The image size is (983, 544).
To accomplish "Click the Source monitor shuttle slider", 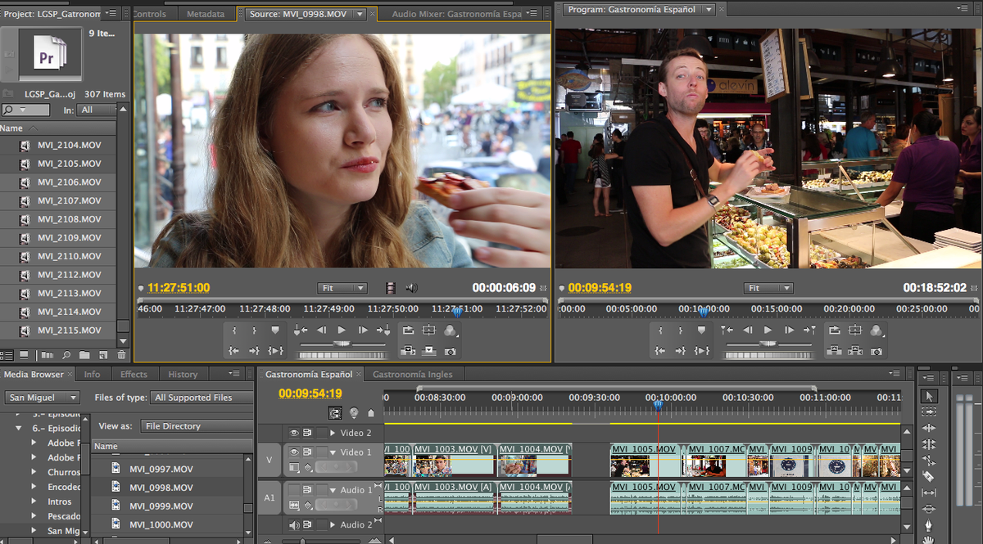I will click(x=342, y=344).
